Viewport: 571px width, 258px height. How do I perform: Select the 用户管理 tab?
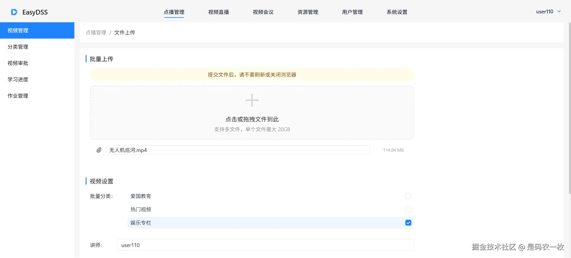point(352,12)
